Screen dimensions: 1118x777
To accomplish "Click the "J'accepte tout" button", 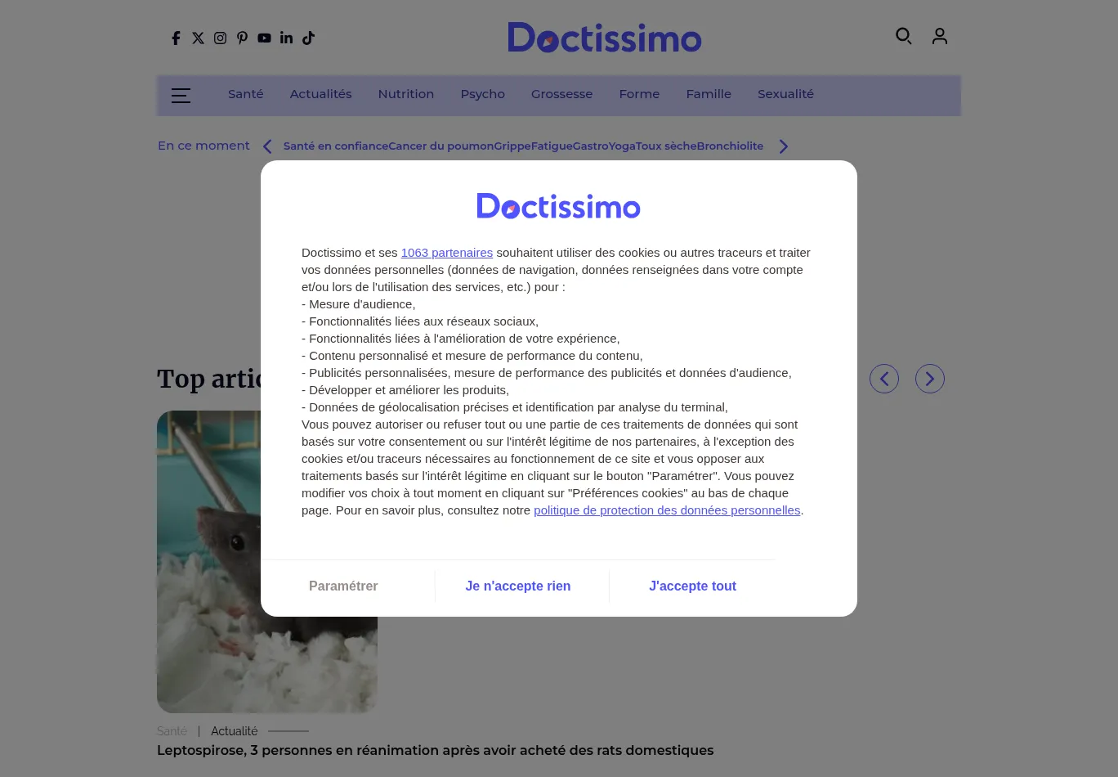I will pos(692,586).
